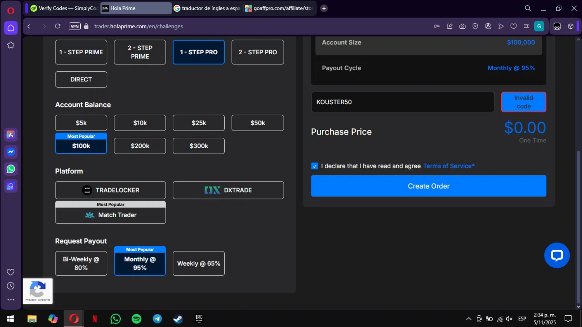This screenshot has height=327, width=582.
Task: Go back to the previous page
Action: pyautogui.click(x=29, y=26)
